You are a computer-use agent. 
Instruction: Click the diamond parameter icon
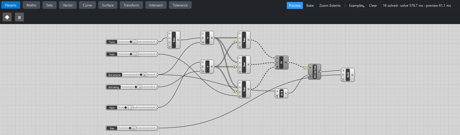pos(7,17)
